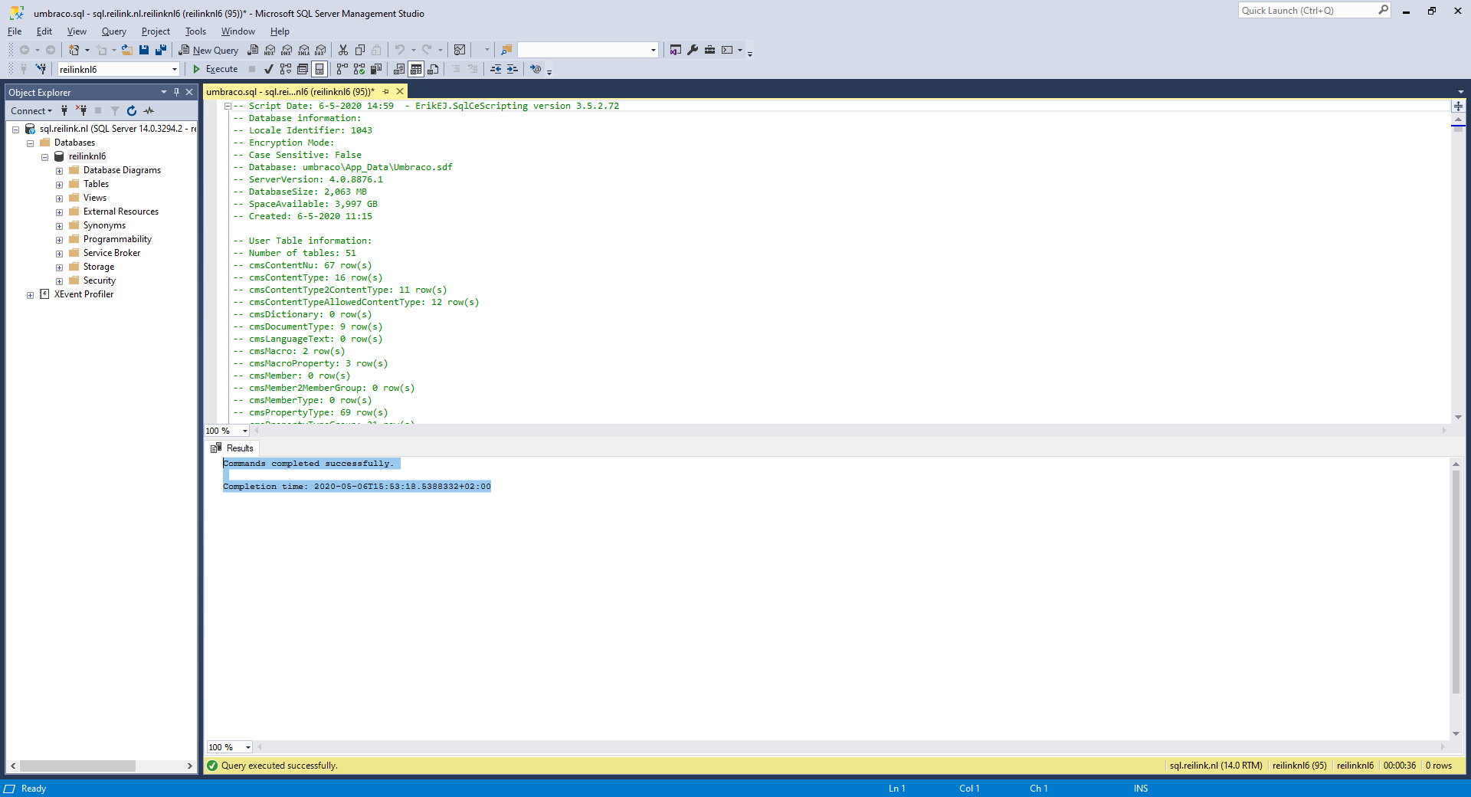Click Disconnect plug icon in Object Explorer

[x=81, y=110]
